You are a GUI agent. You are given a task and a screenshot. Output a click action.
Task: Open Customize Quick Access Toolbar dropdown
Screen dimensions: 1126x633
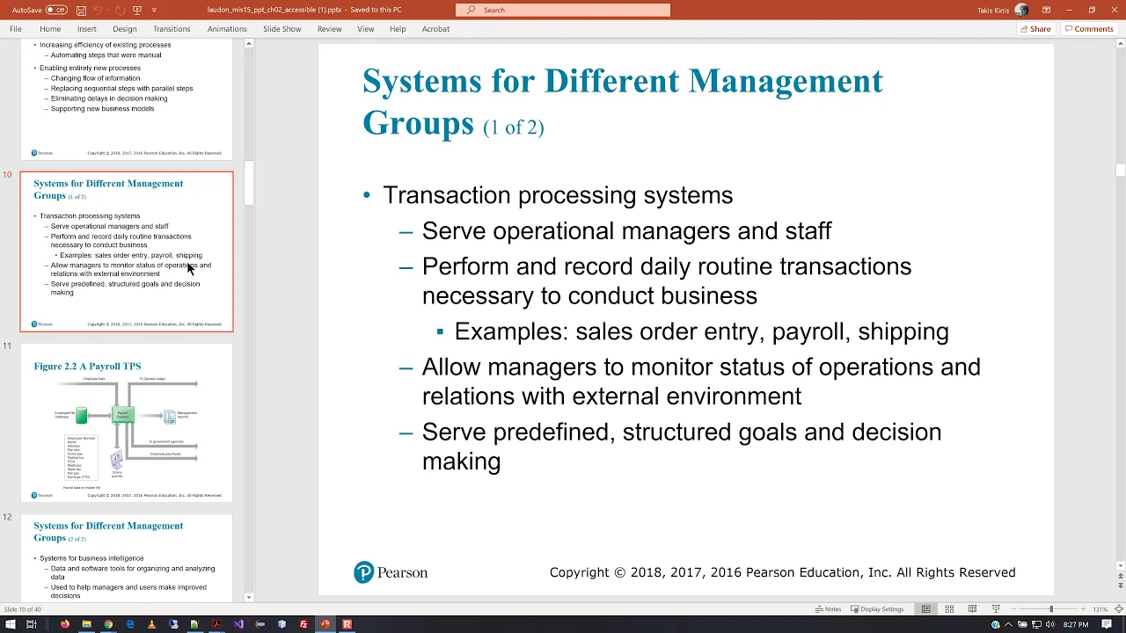click(154, 10)
